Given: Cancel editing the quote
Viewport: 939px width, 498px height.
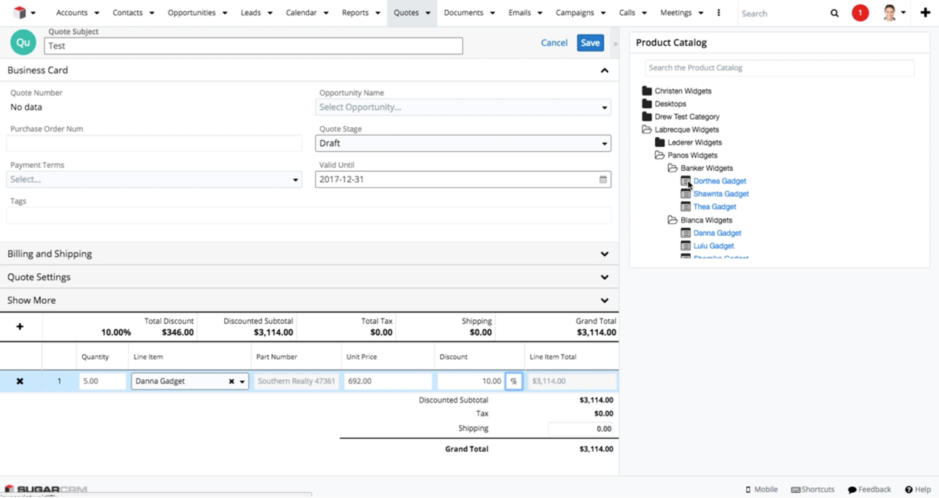Looking at the screenshot, I should (554, 43).
